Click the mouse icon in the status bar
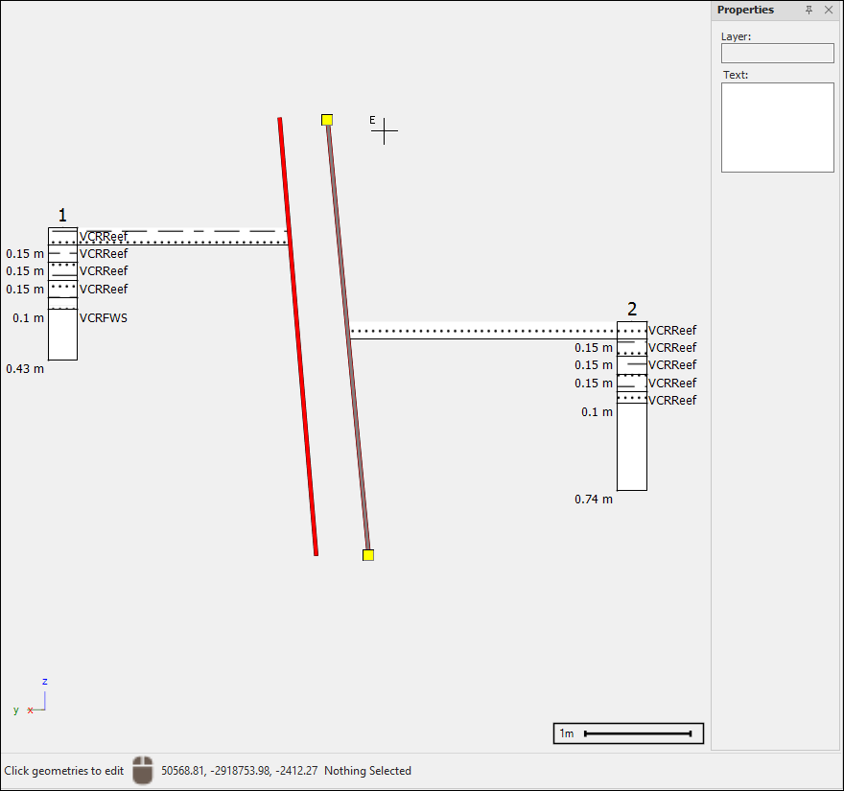The image size is (844, 791). pos(143,771)
